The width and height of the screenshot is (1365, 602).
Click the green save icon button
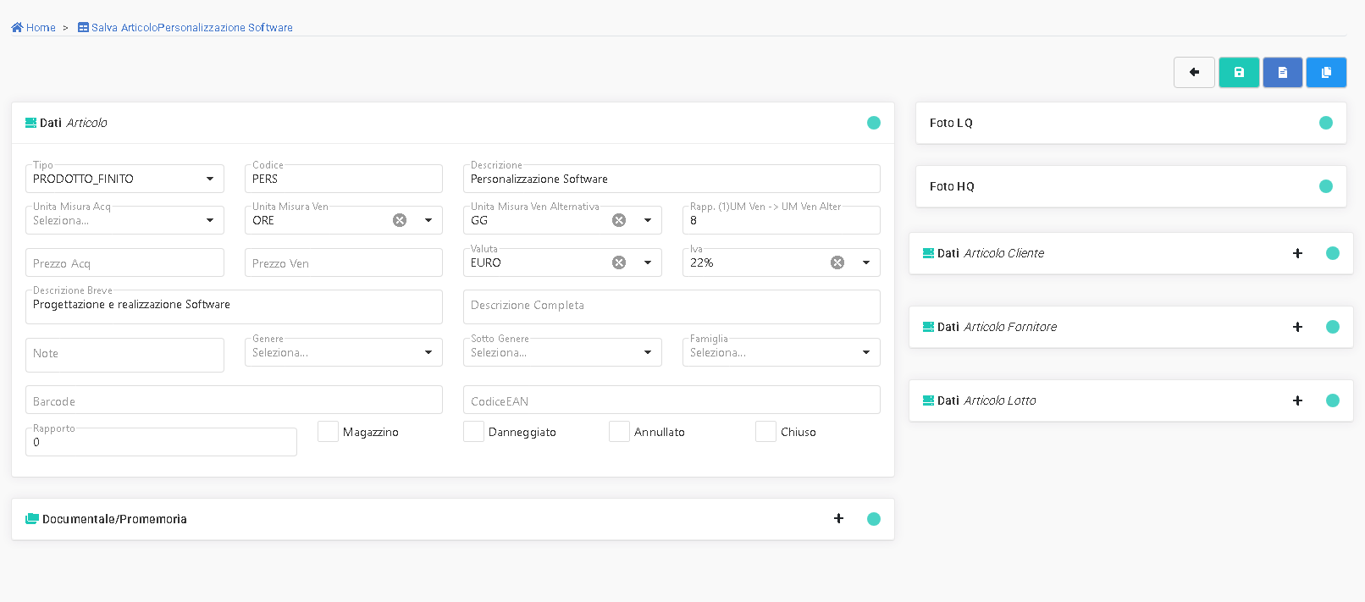[x=1239, y=73]
